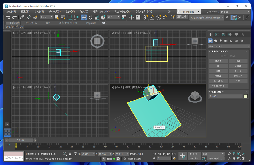Click the Box001 object name field
The height and width of the screenshot is (165, 254).
click(x=225, y=96)
